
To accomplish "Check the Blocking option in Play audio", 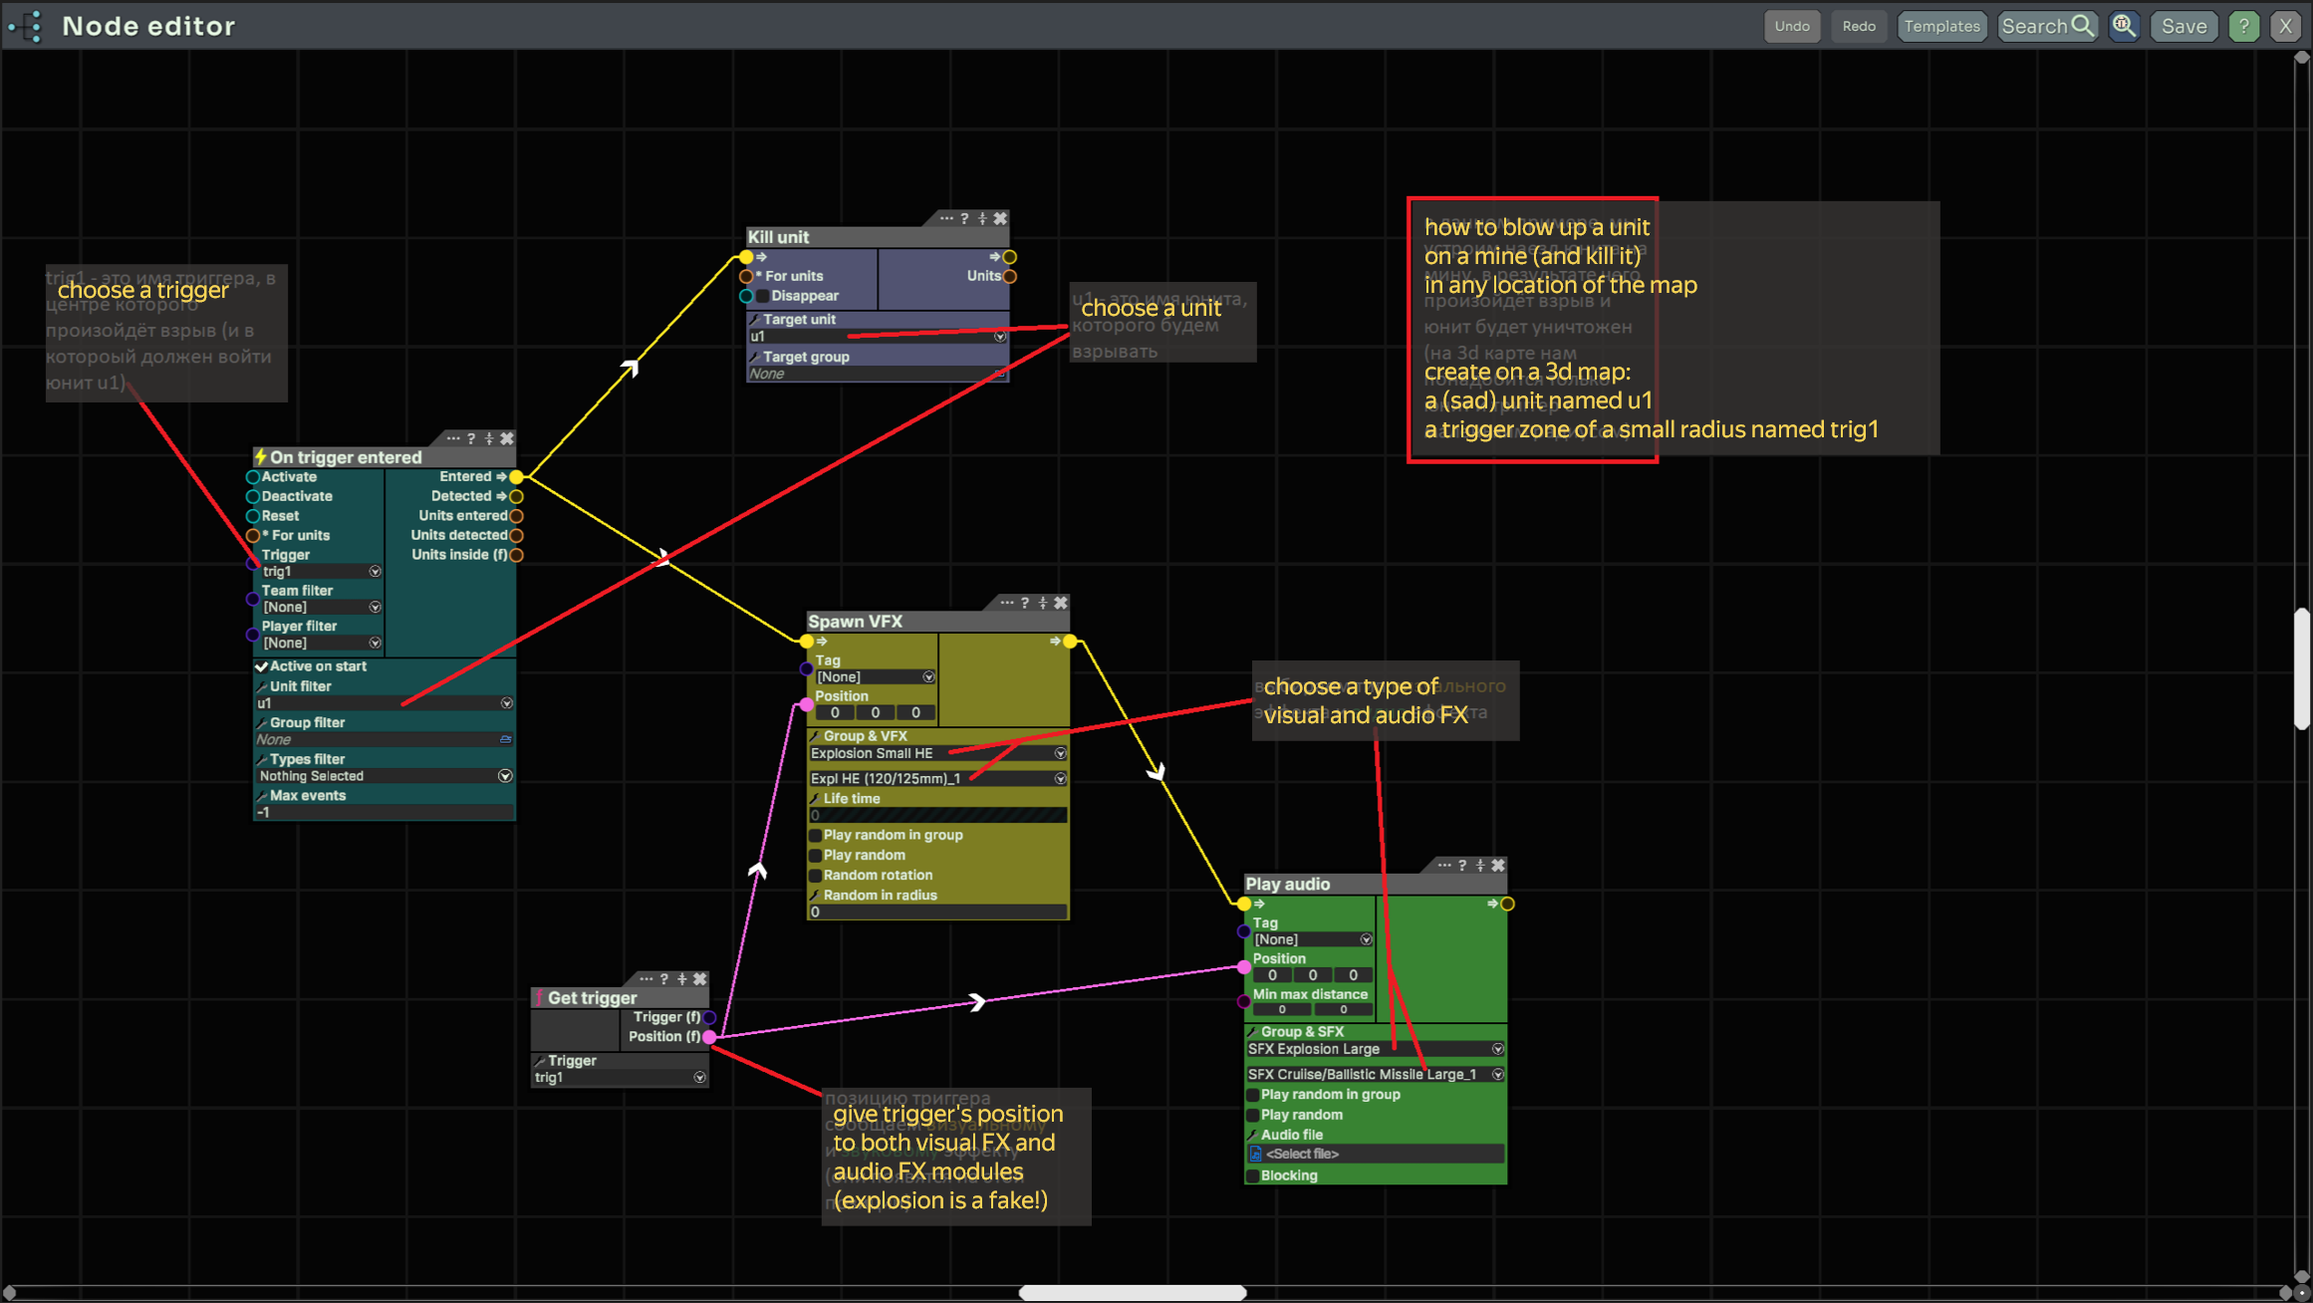I will (1253, 1175).
